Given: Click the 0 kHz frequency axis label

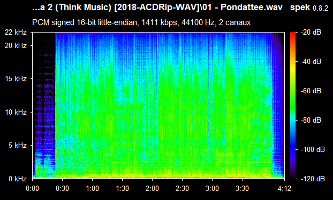Looking at the screenshot, I should (x=18, y=179).
